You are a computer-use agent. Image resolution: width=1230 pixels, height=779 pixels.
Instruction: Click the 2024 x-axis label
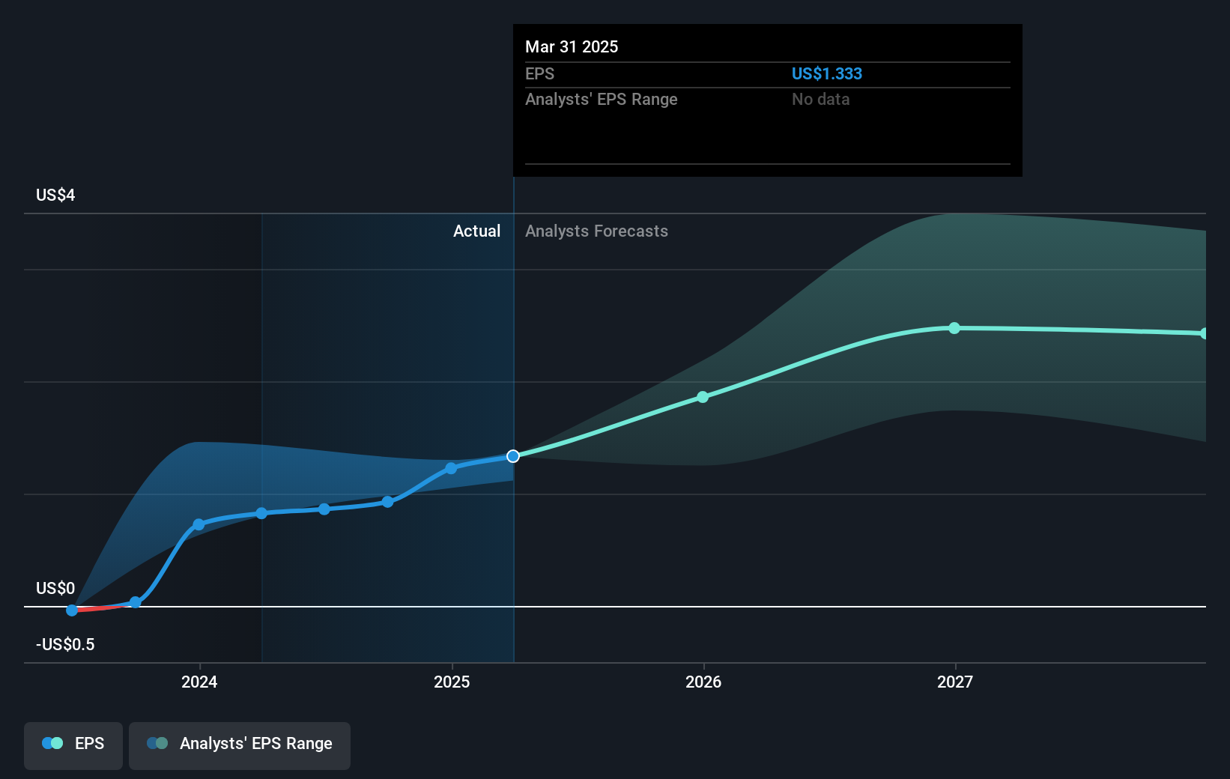[199, 682]
